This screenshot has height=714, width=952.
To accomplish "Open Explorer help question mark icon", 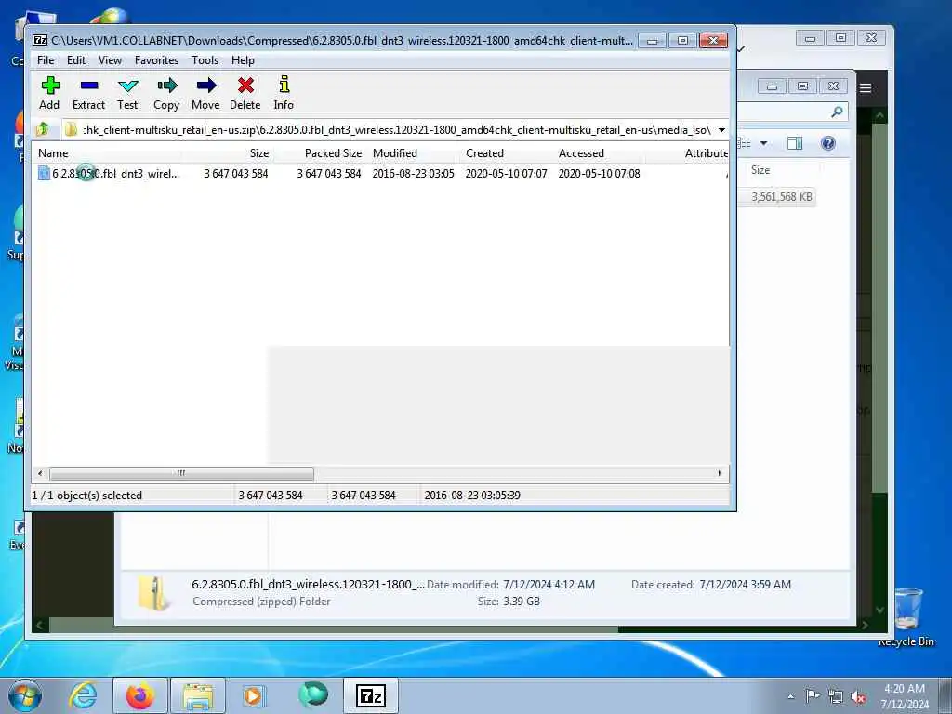I will coord(828,143).
